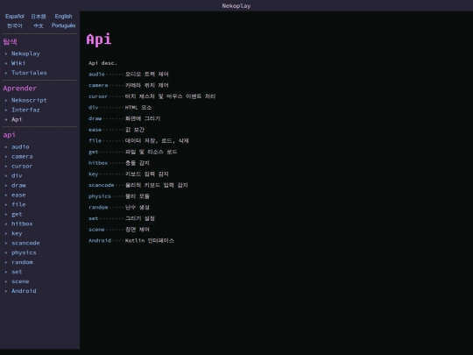The image size is (473, 355).
Task: Click the ease link in main content
Action: tap(95, 130)
